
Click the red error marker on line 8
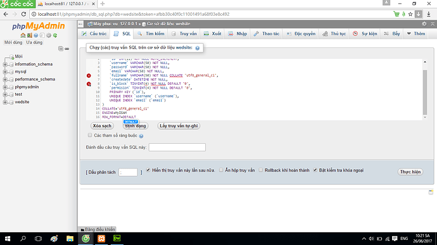(89, 84)
